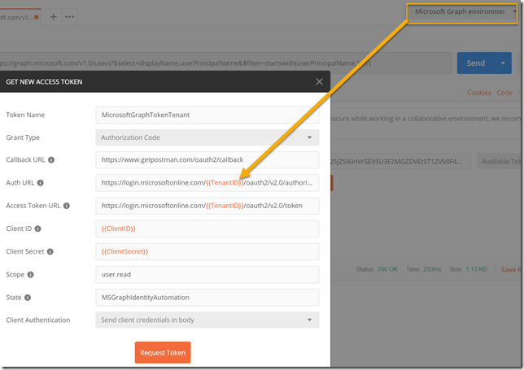The width and height of the screenshot is (524, 370).
Task: Edit the Scope field user.read
Action: click(x=207, y=275)
